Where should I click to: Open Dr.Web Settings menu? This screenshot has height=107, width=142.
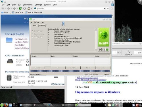tap(37, 22)
